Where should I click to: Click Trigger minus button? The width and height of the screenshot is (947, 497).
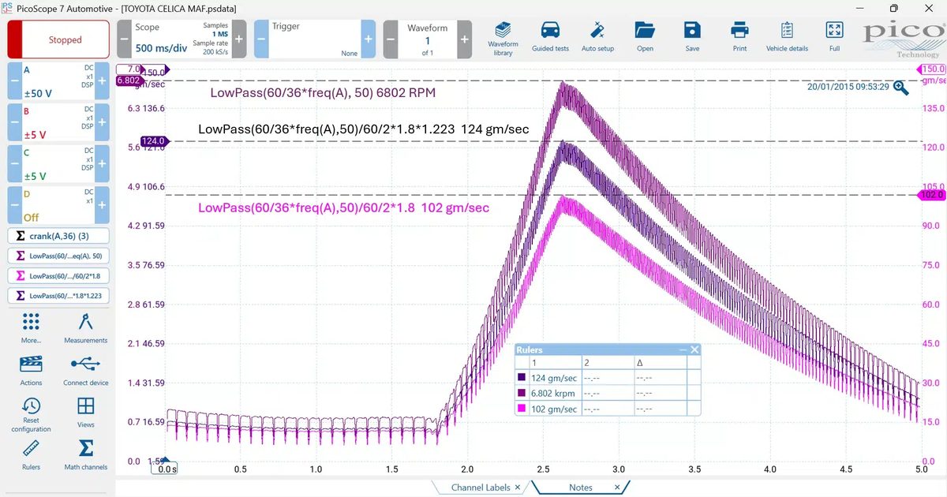click(260, 39)
